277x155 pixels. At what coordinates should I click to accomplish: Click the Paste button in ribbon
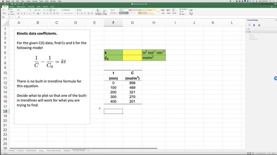click(4, 11)
